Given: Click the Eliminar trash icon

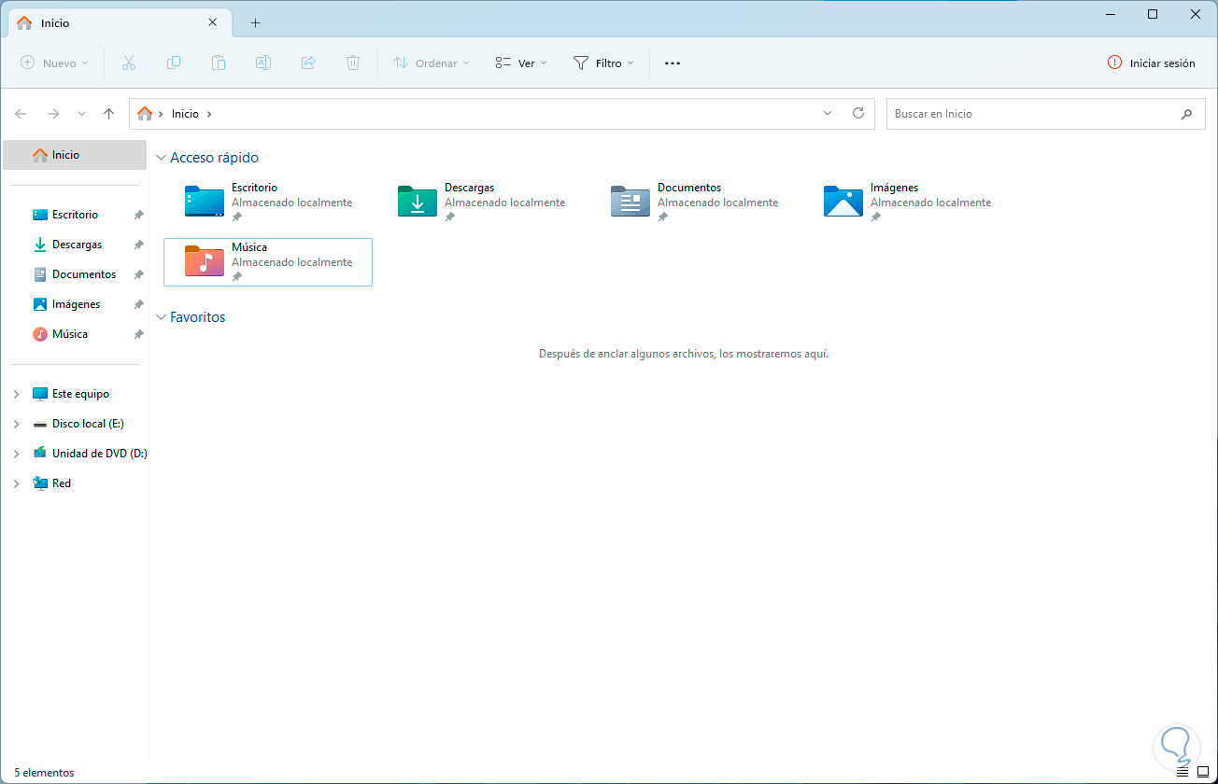Looking at the screenshot, I should [x=353, y=63].
